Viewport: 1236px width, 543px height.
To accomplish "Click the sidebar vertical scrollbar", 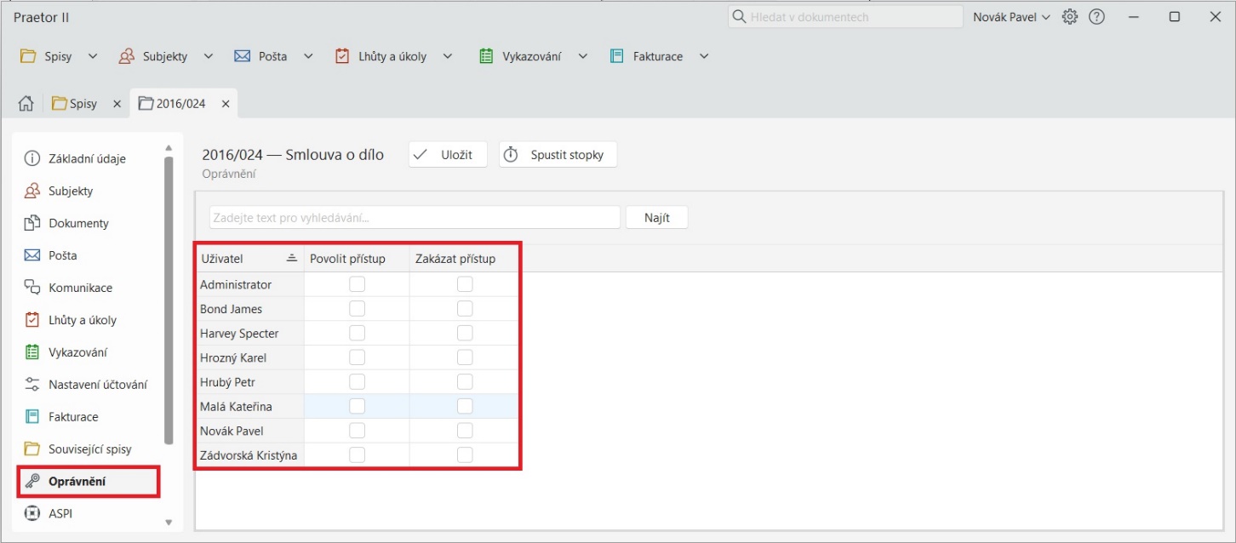I will [169, 298].
